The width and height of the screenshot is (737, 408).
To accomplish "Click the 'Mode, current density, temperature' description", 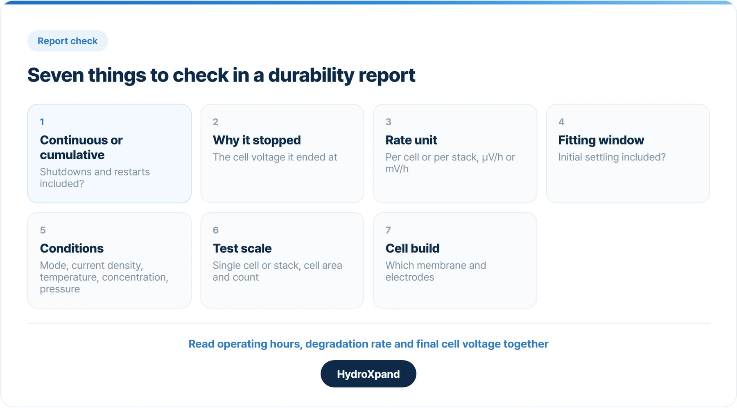I will (x=104, y=277).
